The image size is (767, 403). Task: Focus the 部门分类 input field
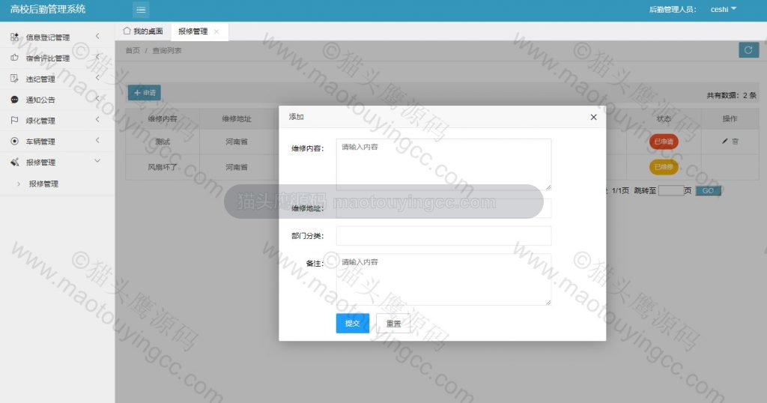click(x=443, y=236)
